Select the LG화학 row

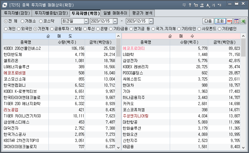point(181,55)
